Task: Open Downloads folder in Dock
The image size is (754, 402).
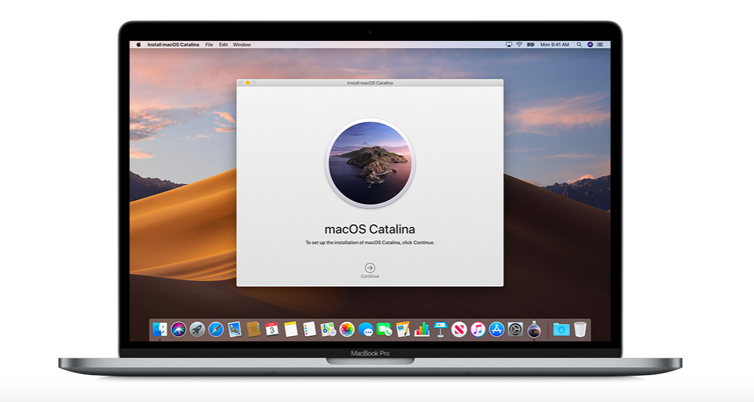Action: (x=561, y=330)
